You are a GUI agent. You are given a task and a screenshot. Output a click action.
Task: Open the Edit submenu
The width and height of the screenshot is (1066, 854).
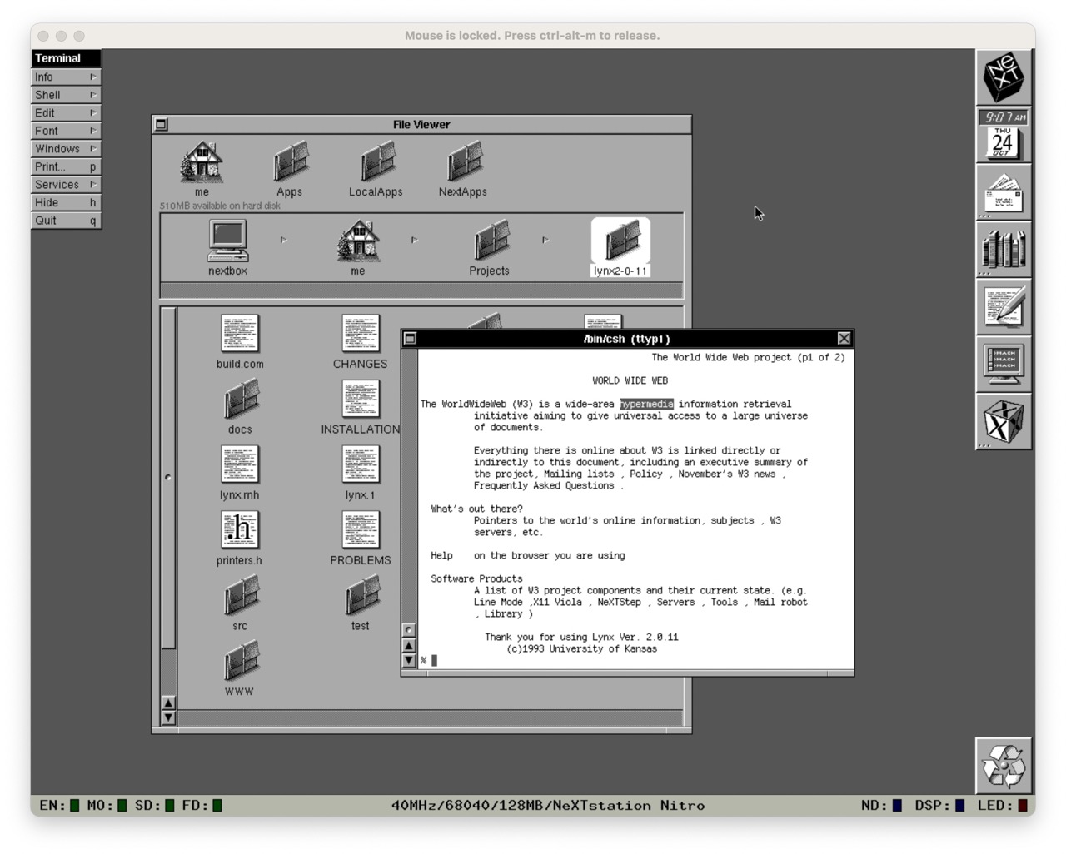(x=66, y=113)
